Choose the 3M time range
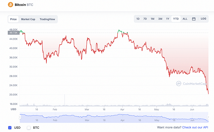214x132 pixels. point(160,19)
